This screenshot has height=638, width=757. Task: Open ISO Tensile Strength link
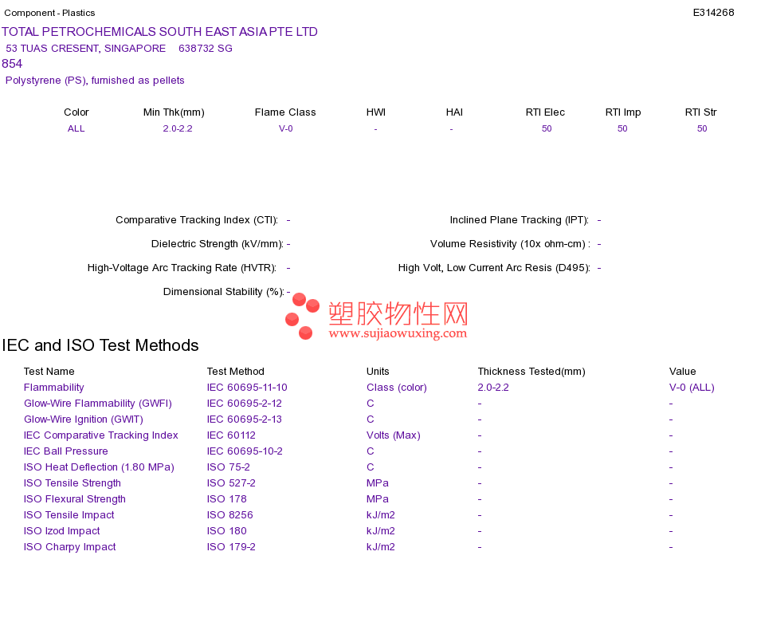pos(73,482)
